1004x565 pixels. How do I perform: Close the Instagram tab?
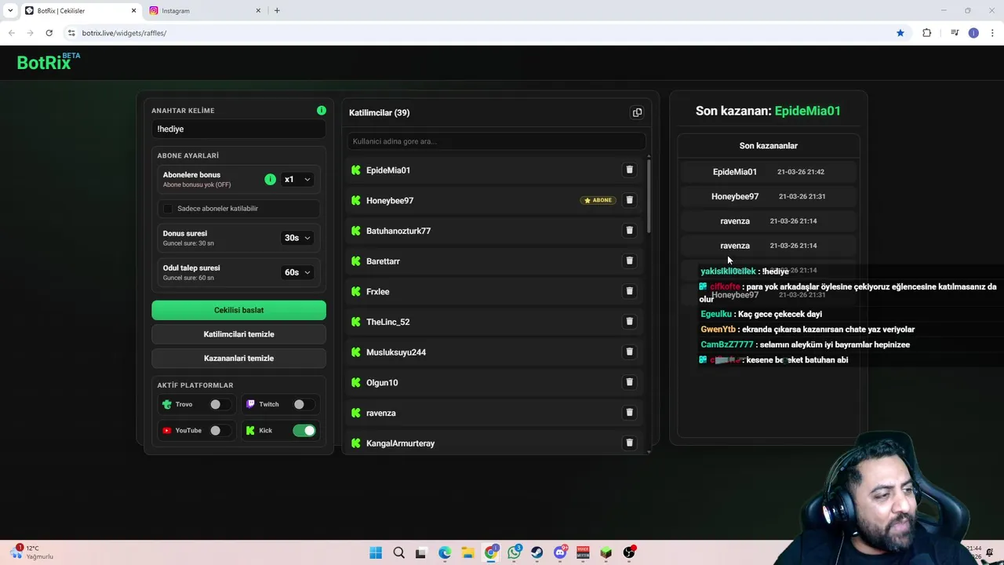tap(258, 10)
